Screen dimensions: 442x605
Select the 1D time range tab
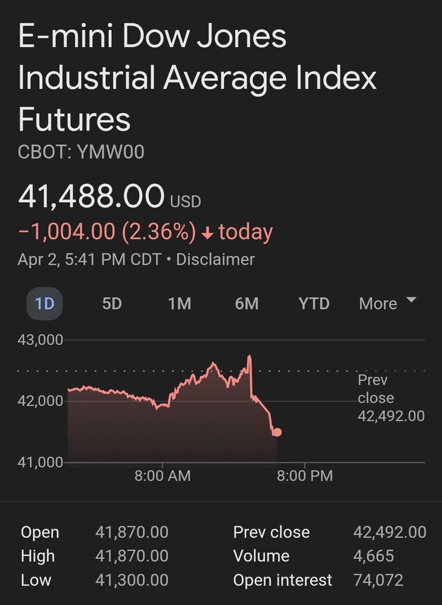coord(44,304)
